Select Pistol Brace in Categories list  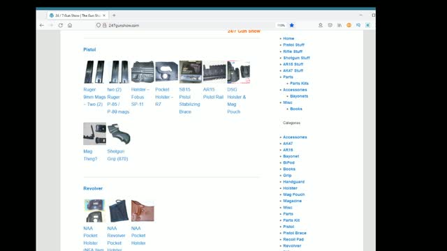tap(295, 233)
